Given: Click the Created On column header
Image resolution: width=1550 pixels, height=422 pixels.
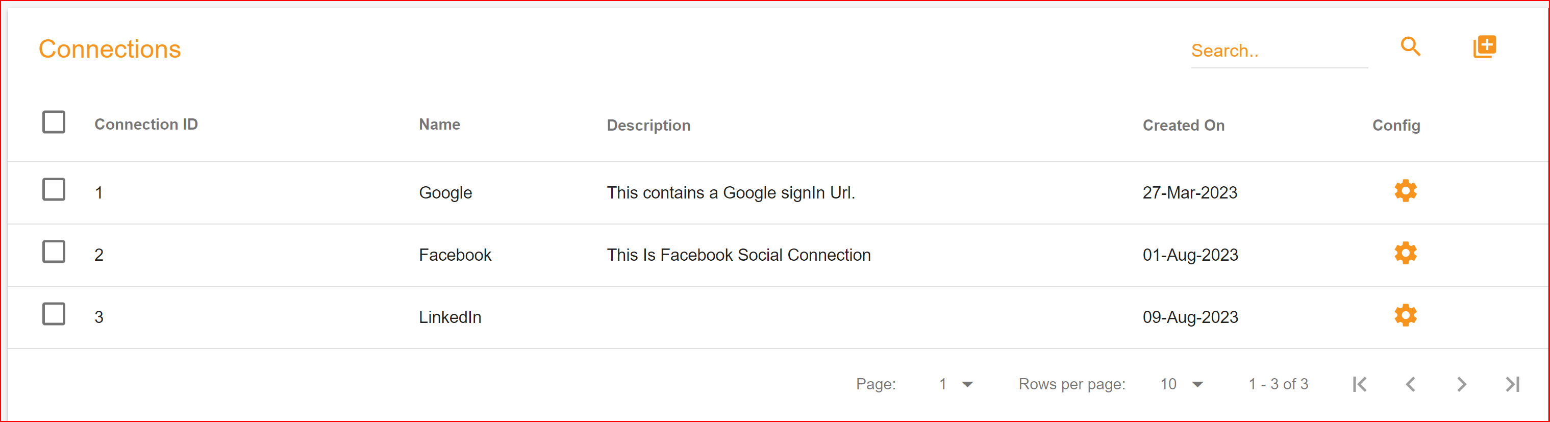Looking at the screenshot, I should (1184, 125).
